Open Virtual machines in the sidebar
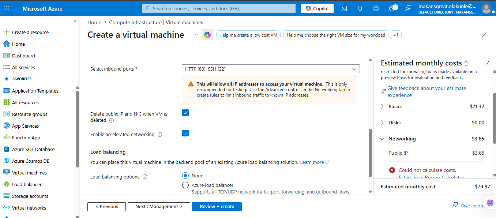496x218 pixels. pyautogui.click(x=29, y=173)
